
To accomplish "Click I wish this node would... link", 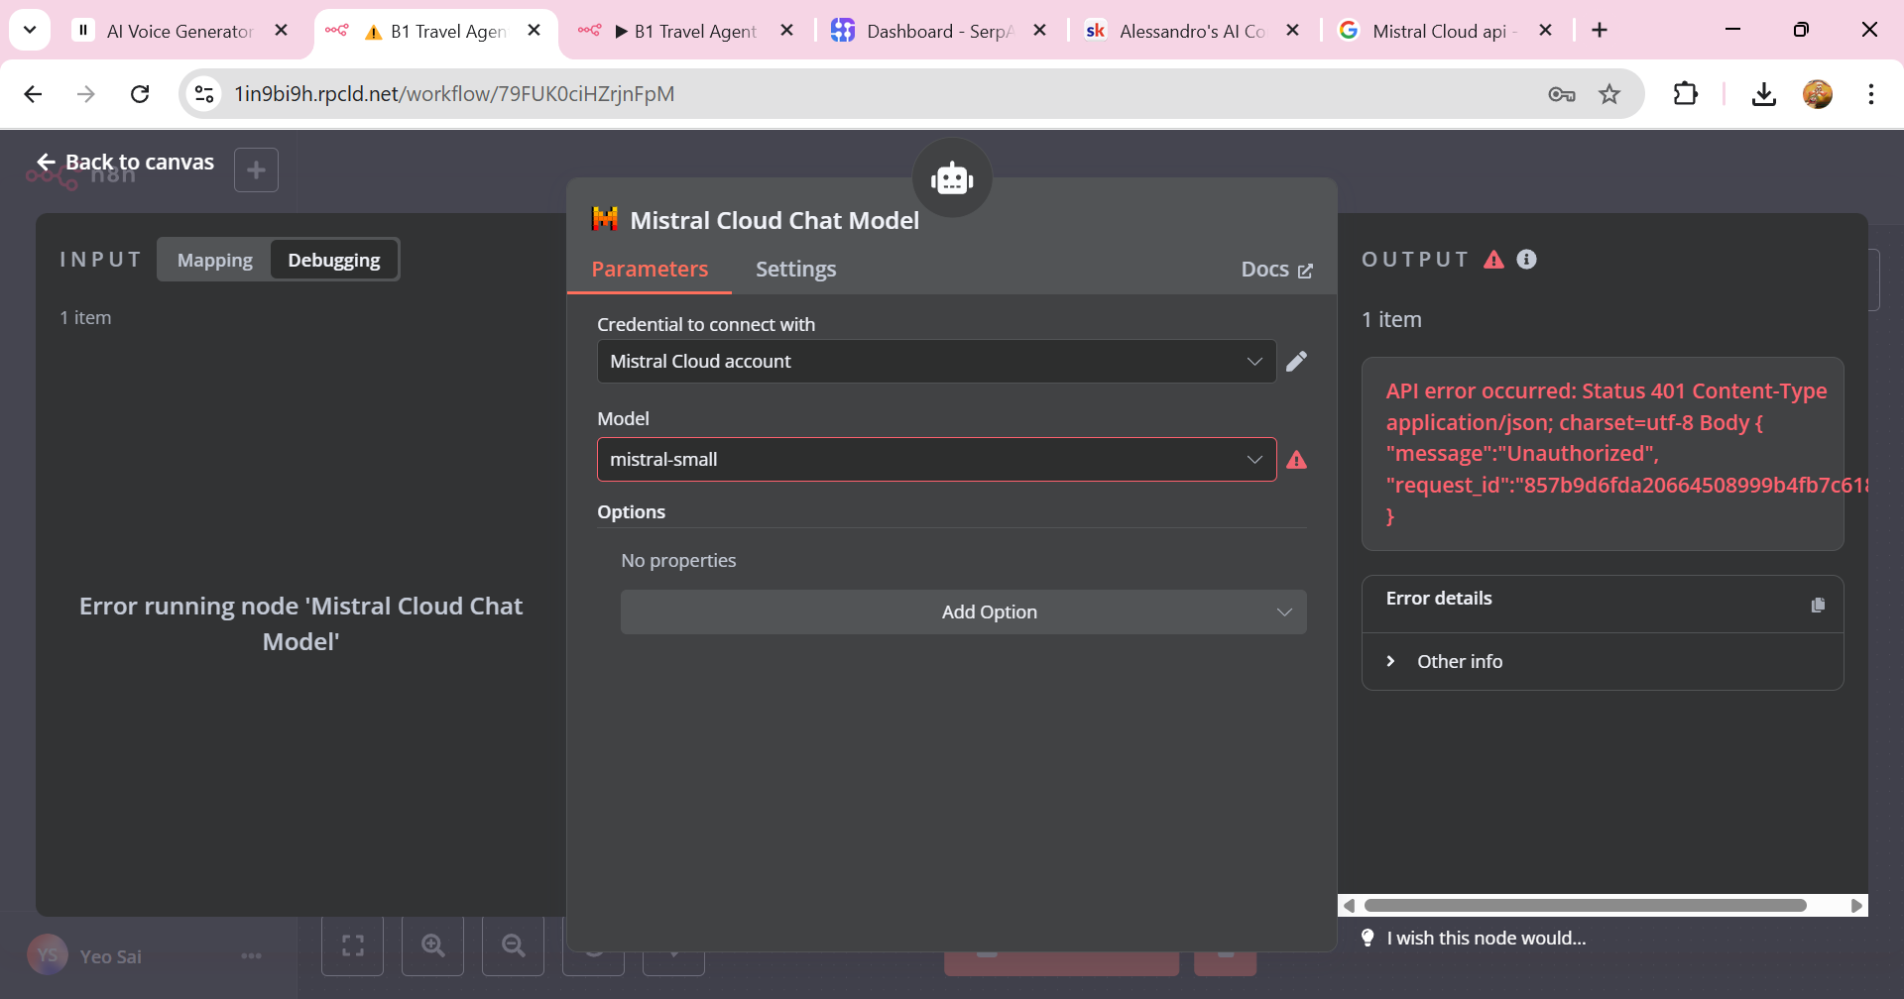I will coord(1486,938).
